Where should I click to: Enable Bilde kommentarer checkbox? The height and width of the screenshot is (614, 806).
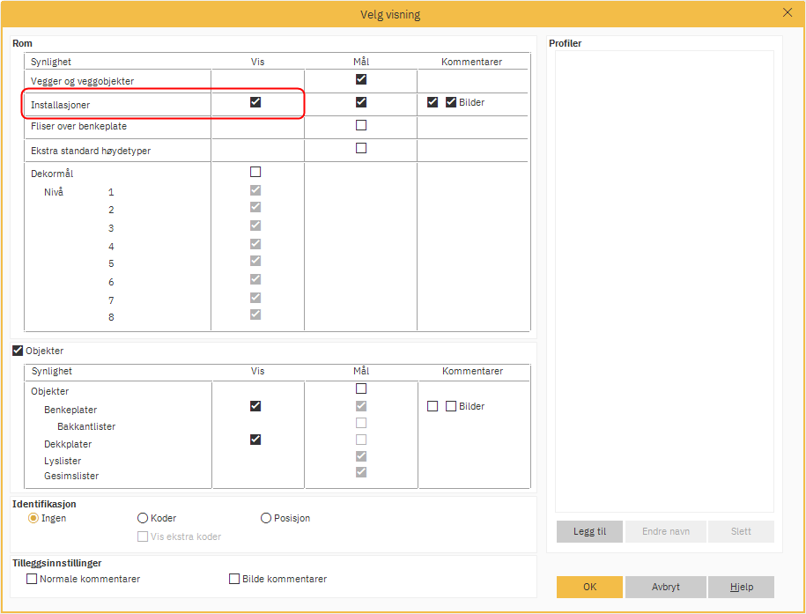click(234, 579)
